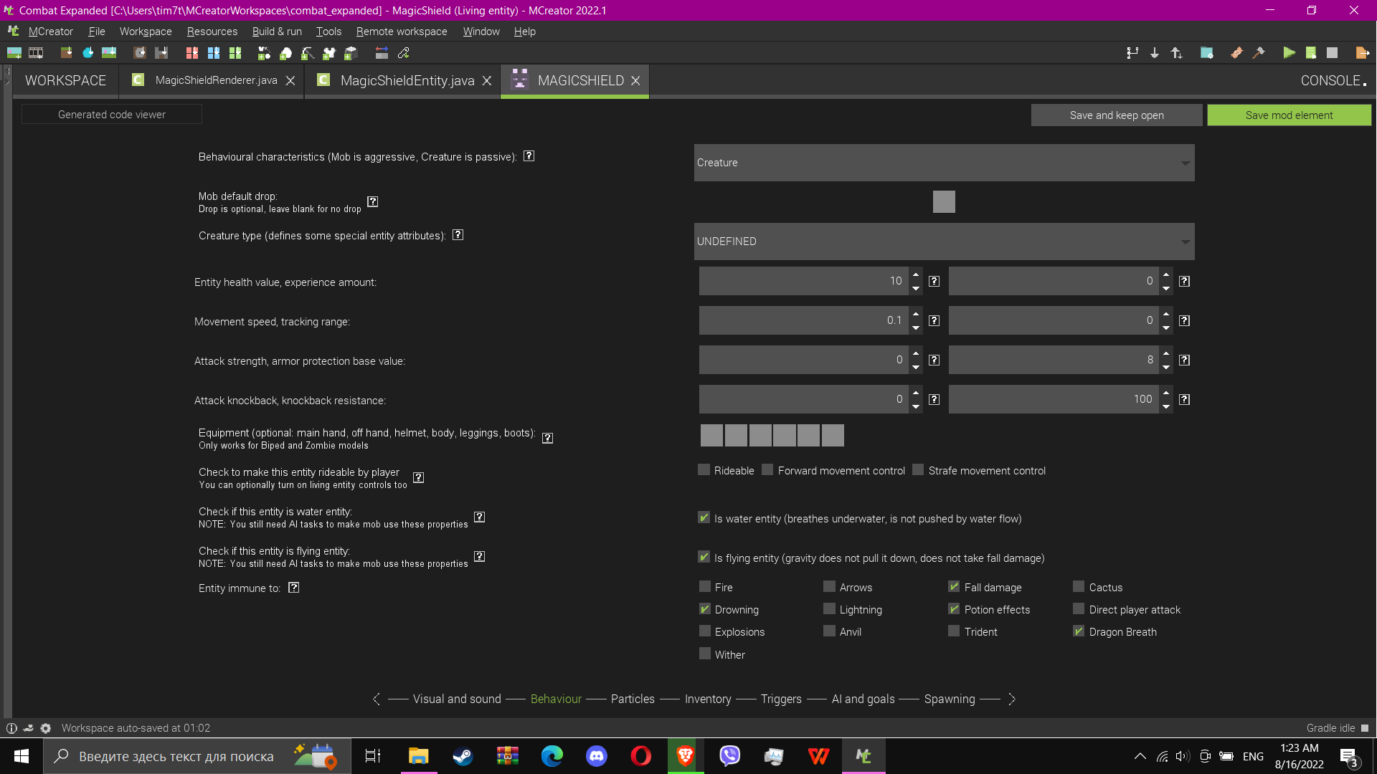Click the download (pull changes) arrow icon

(x=1155, y=53)
